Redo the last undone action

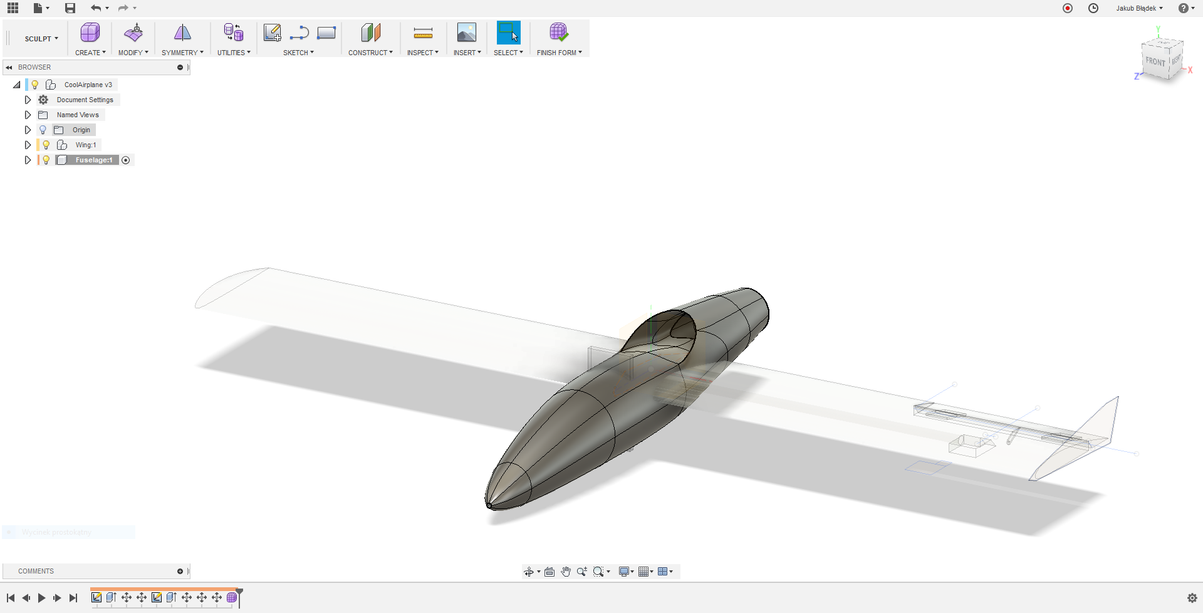pos(123,8)
